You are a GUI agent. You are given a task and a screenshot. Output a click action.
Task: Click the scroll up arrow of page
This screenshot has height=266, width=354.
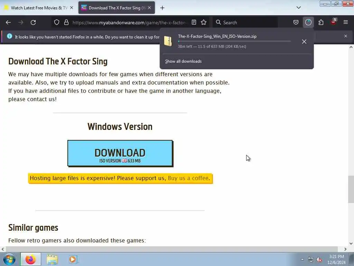click(351, 47)
